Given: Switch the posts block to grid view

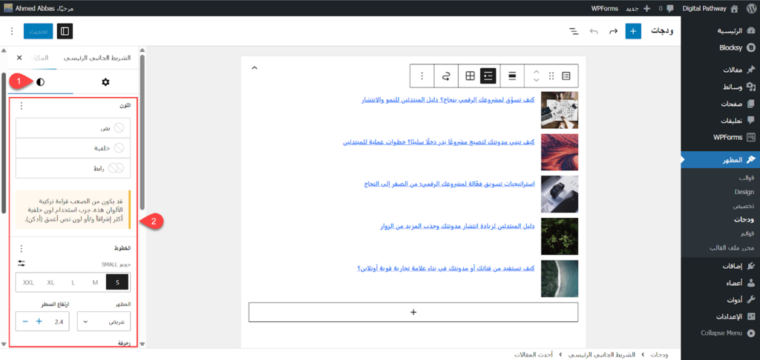Looking at the screenshot, I should click(469, 76).
